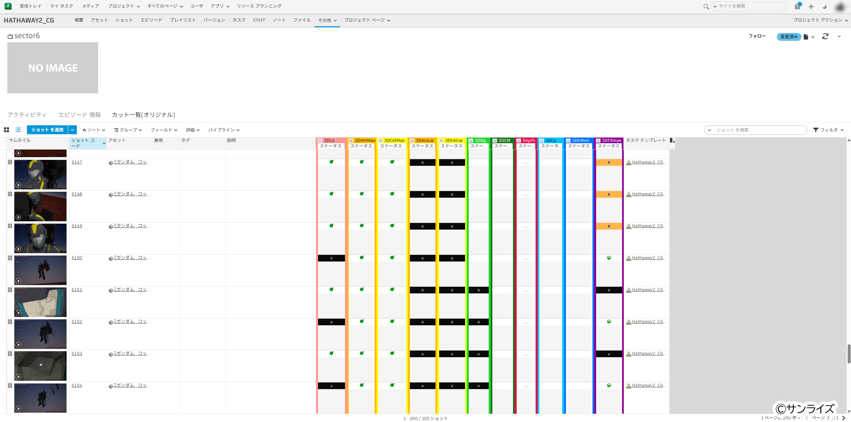
Task: Open the フィールド dropdown
Action: point(164,130)
